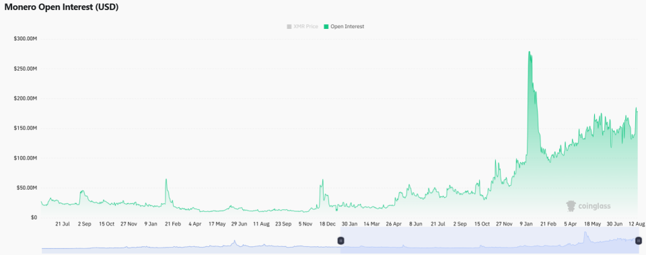Screen dimensions: 646x255
Task: Click the 27 Nov x-axis label at far left
Action: pos(129,224)
